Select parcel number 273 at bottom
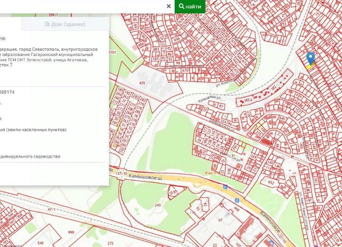 pyautogui.click(x=111, y=243)
